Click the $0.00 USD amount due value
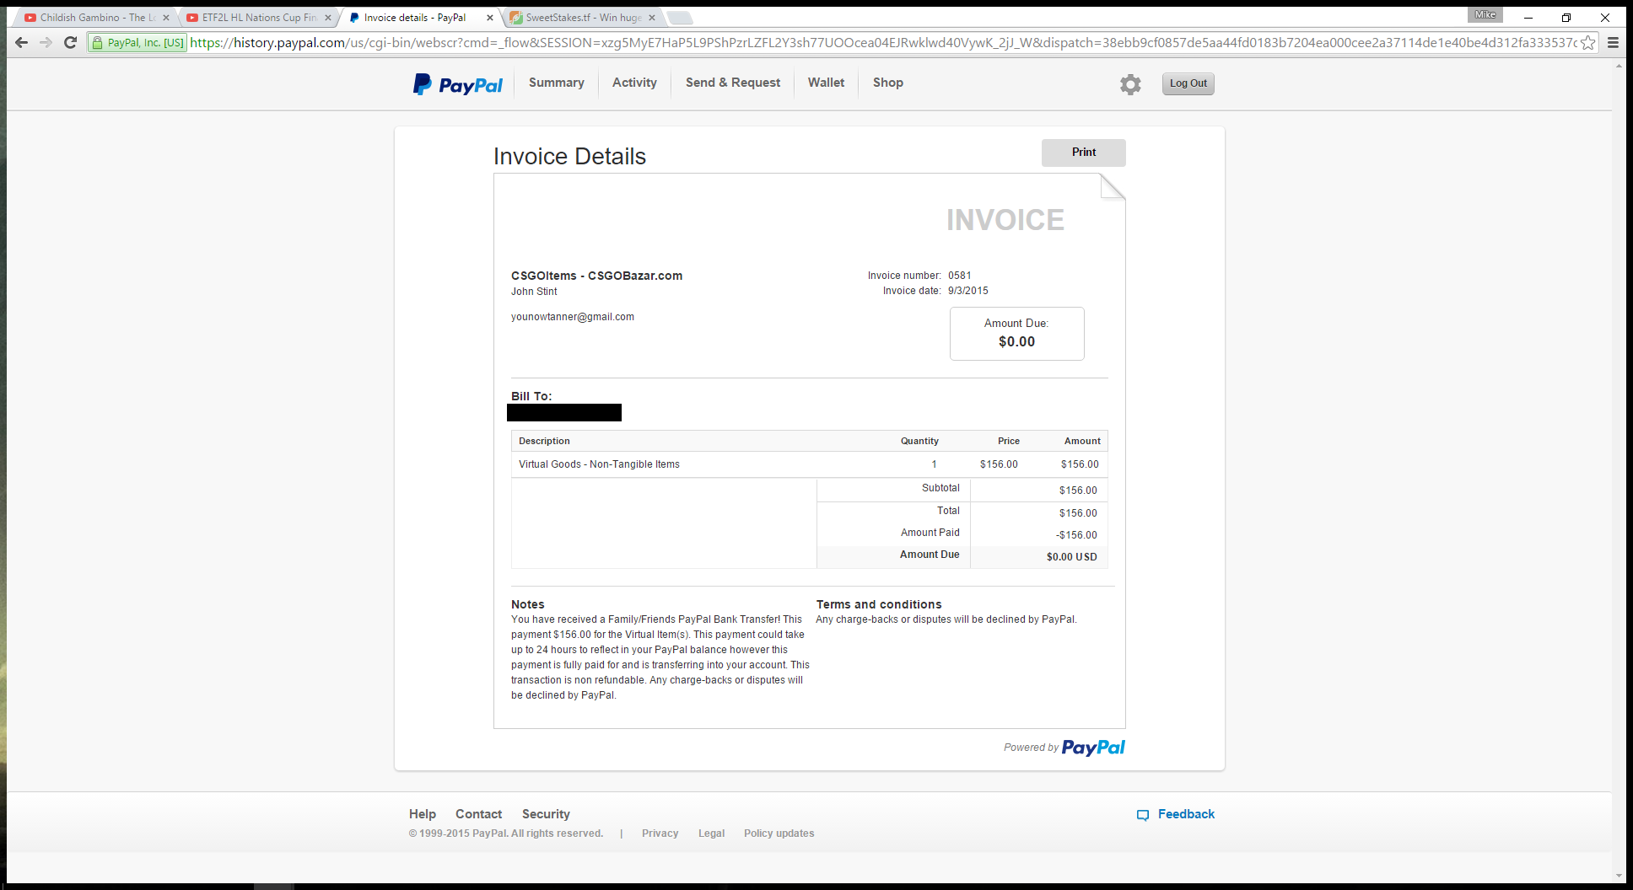Viewport: 1633px width, 890px height. pos(1072,557)
